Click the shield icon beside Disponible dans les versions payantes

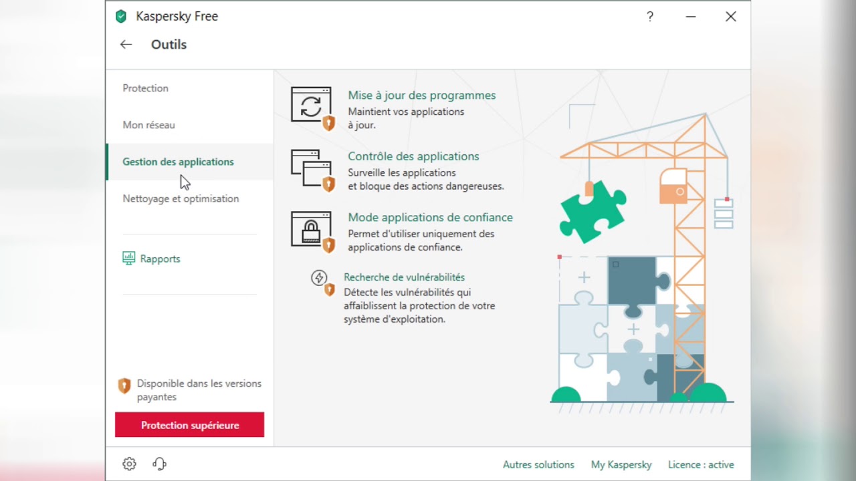124,385
